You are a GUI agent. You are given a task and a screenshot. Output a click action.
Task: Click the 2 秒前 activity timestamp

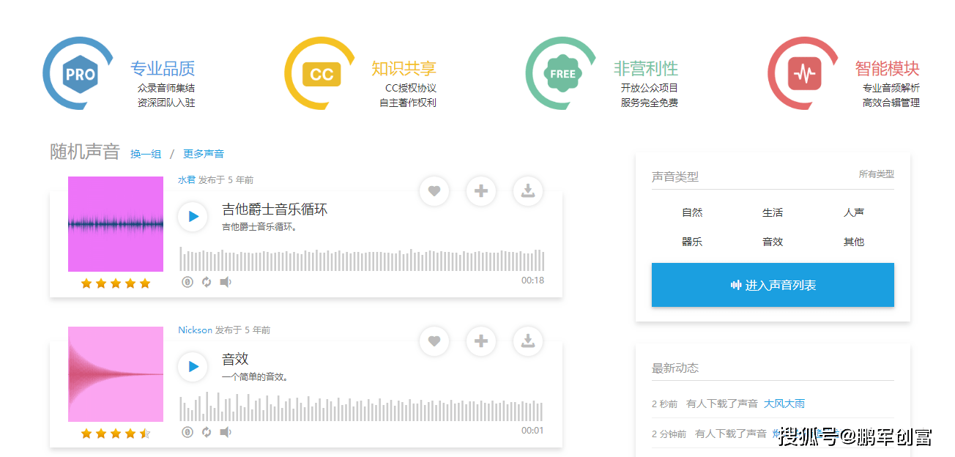click(664, 404)
